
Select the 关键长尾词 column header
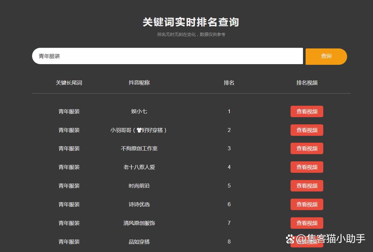point(69,83)
